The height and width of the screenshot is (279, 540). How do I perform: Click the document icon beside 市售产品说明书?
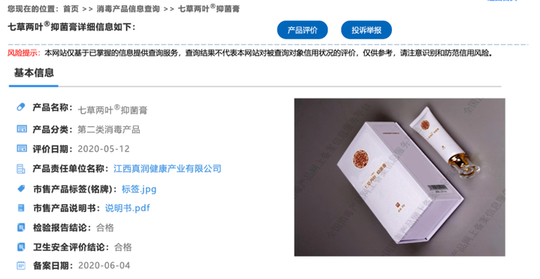point(21,208)
